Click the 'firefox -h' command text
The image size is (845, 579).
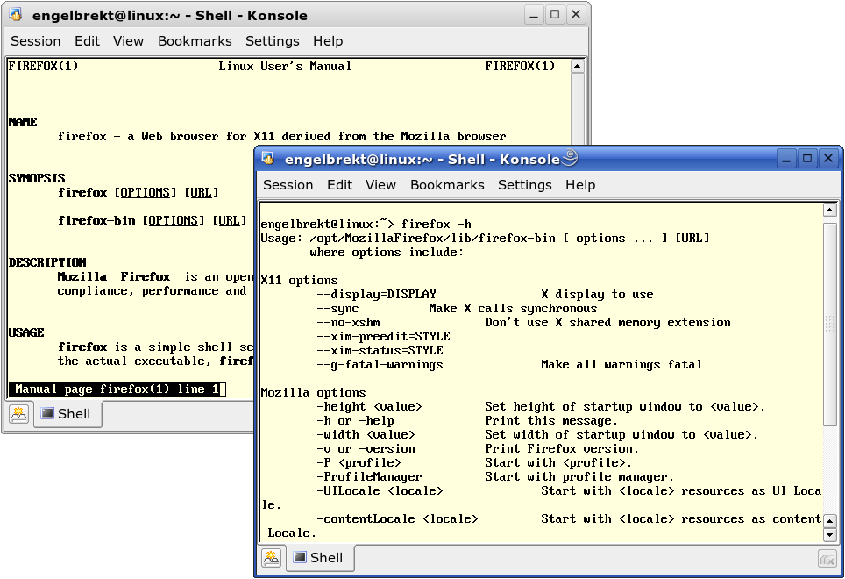pos(437,224)
